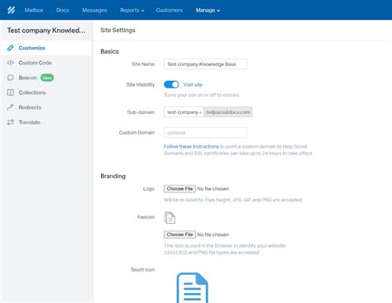This screenshot has width=392, height=303.
Task: Select Custom Code in the sidebar
Action: tap(45, 63)
